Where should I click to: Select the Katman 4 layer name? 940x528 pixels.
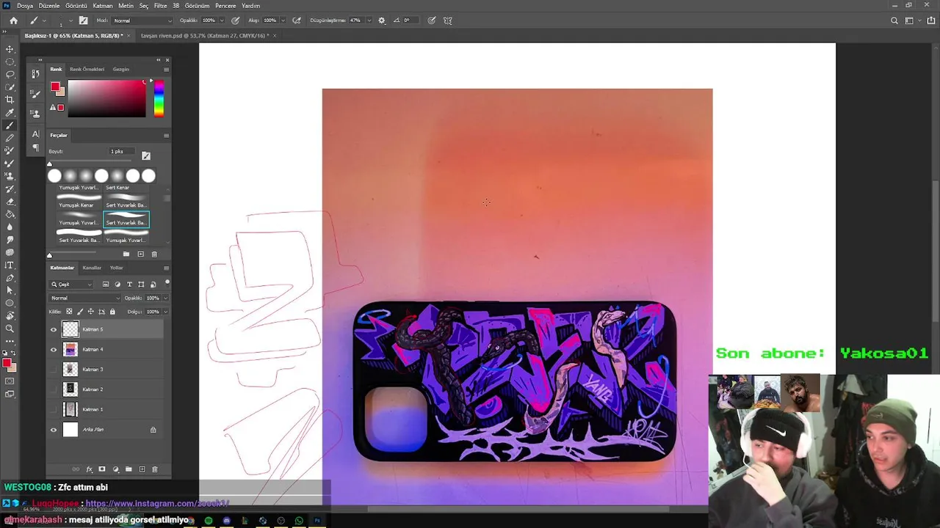pos(93,350)
